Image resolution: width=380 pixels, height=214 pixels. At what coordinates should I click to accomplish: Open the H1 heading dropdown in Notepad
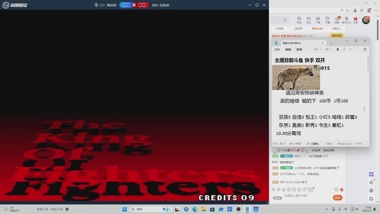[317, 49]
